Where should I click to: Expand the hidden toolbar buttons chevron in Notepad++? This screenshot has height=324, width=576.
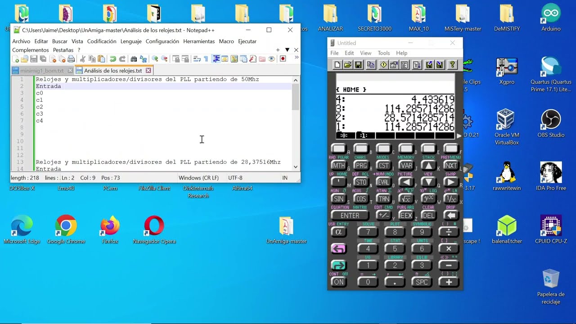pyautogui.click(x=296, y=57)
